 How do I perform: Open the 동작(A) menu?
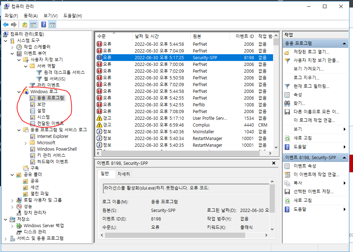pos(31,16)
